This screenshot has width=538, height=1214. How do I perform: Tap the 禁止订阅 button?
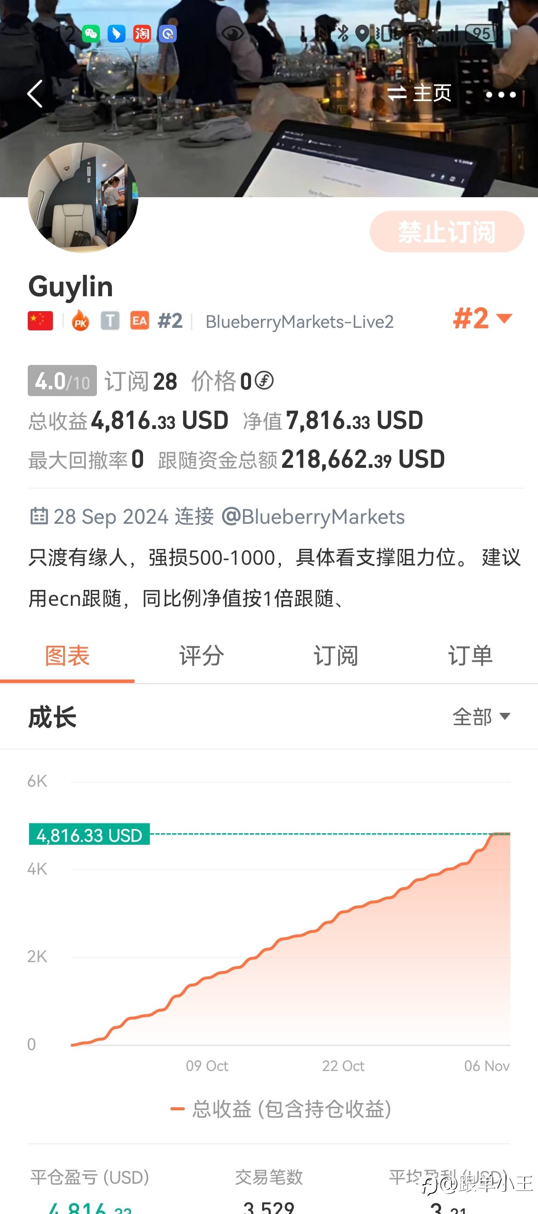click(x=447, y=232)
